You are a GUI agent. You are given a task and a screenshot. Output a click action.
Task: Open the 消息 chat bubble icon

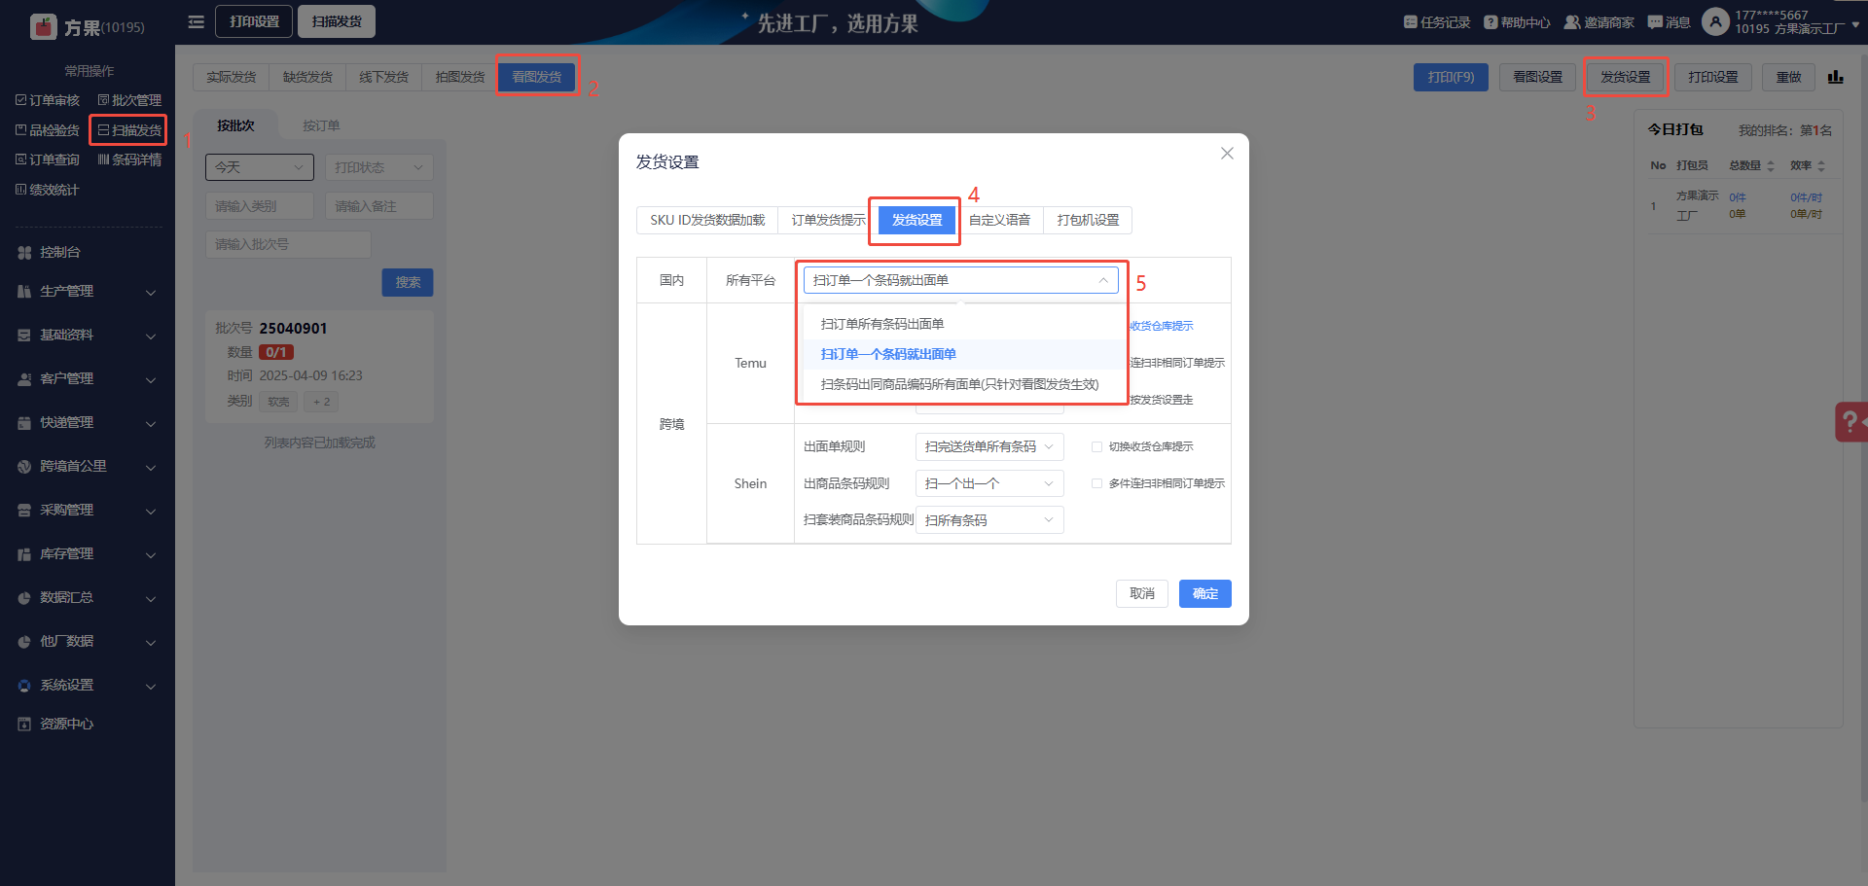pos(1655,22)
